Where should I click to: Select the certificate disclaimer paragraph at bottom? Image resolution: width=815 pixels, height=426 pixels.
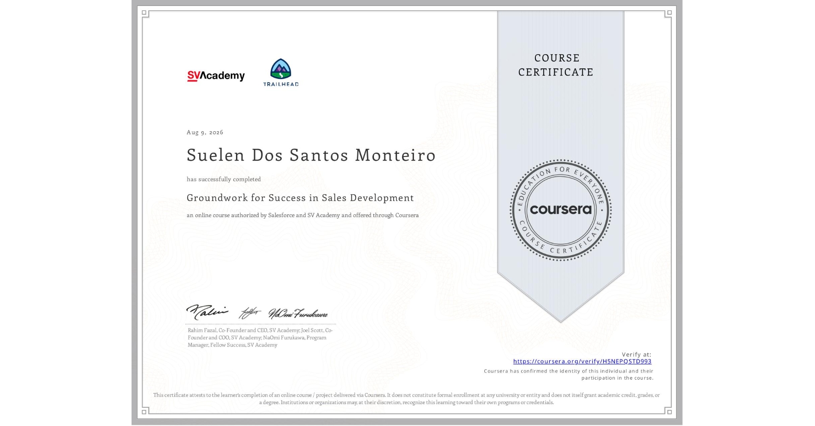(407, 398)
